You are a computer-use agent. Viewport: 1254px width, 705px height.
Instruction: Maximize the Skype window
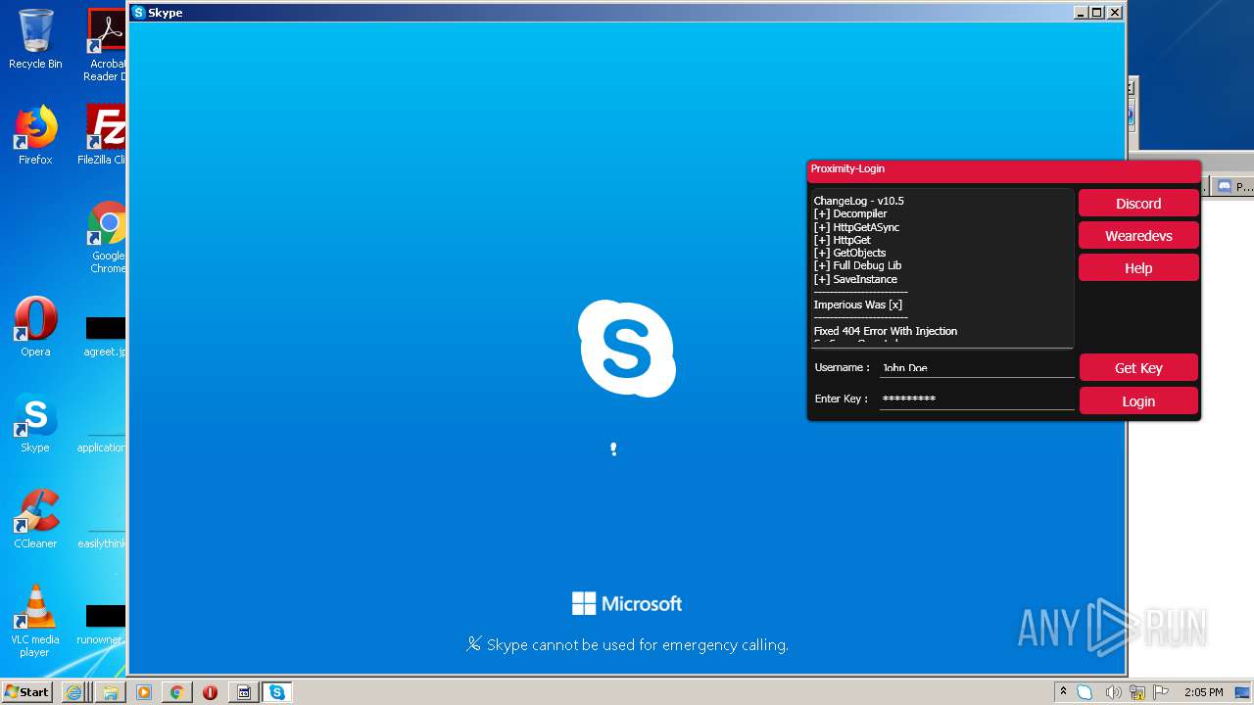[x=1097, y=13]
